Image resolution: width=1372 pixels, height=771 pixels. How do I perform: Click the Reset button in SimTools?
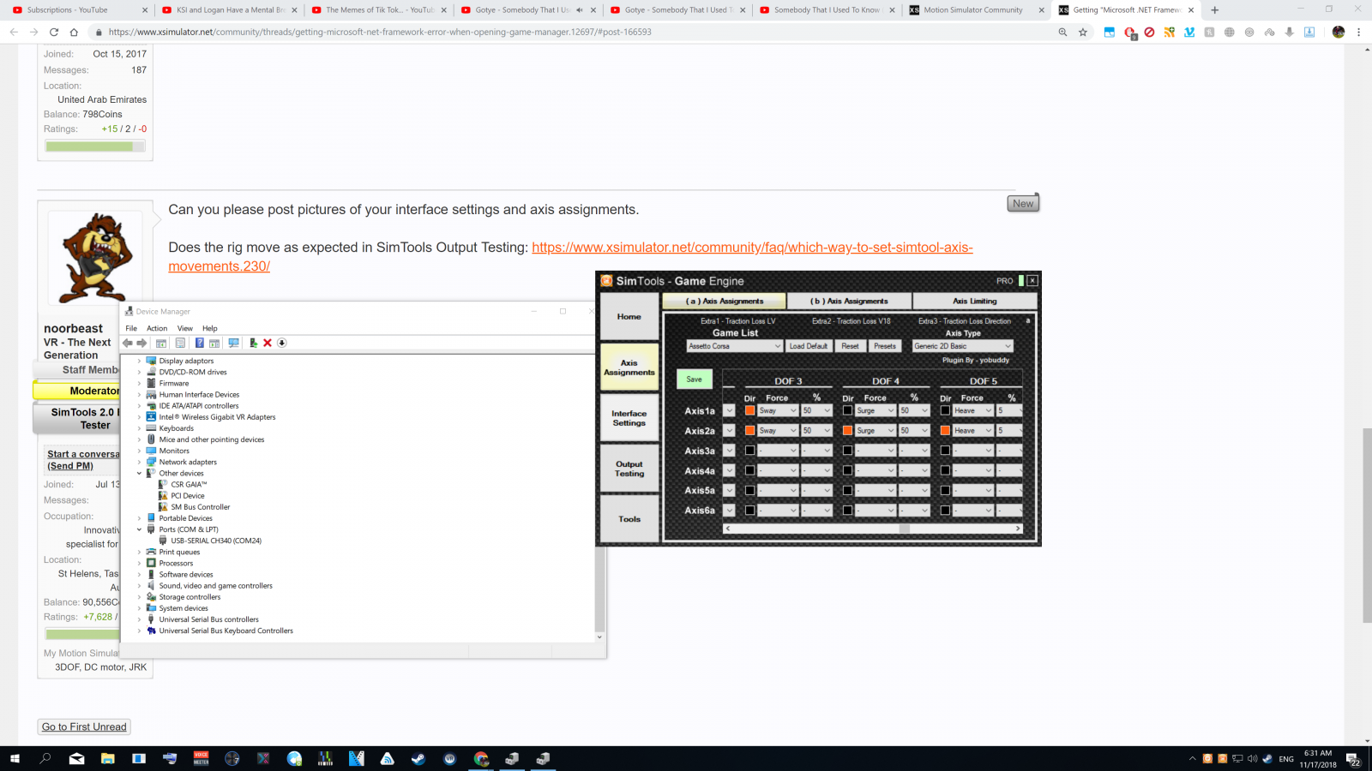coord(850,346)
